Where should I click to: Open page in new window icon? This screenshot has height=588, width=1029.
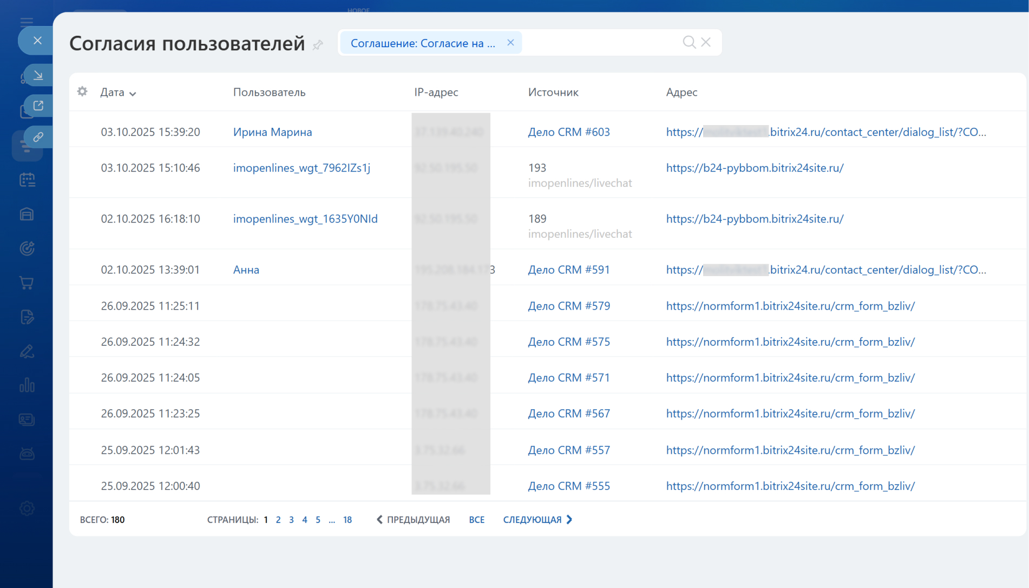click(38, 106)
